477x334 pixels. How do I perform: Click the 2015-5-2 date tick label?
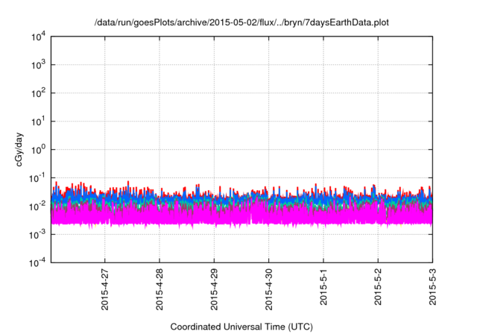click(x=378, y=286)
